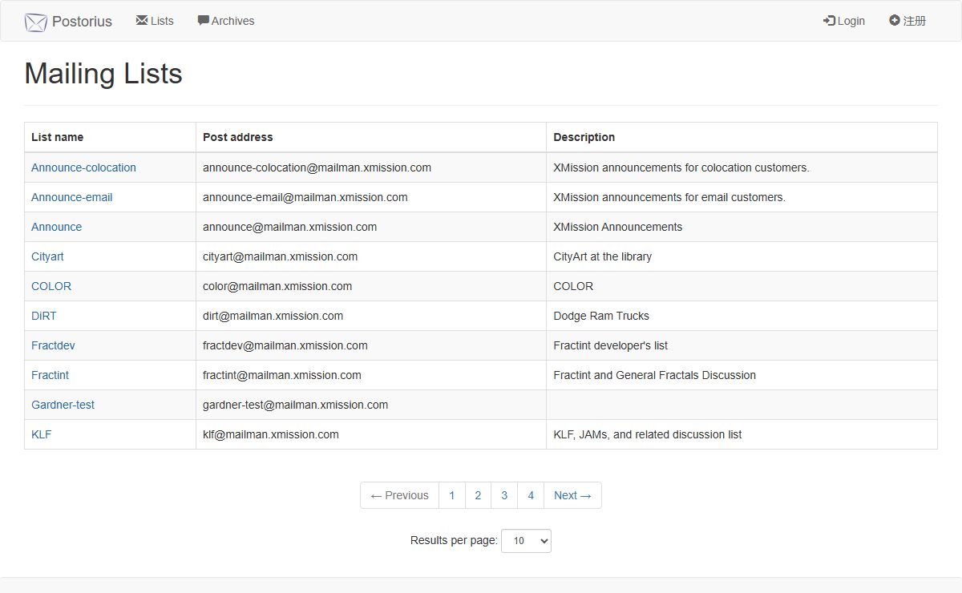Open the Fractdev mailing list
The image size is (962, 593).
tap(53, 345)
